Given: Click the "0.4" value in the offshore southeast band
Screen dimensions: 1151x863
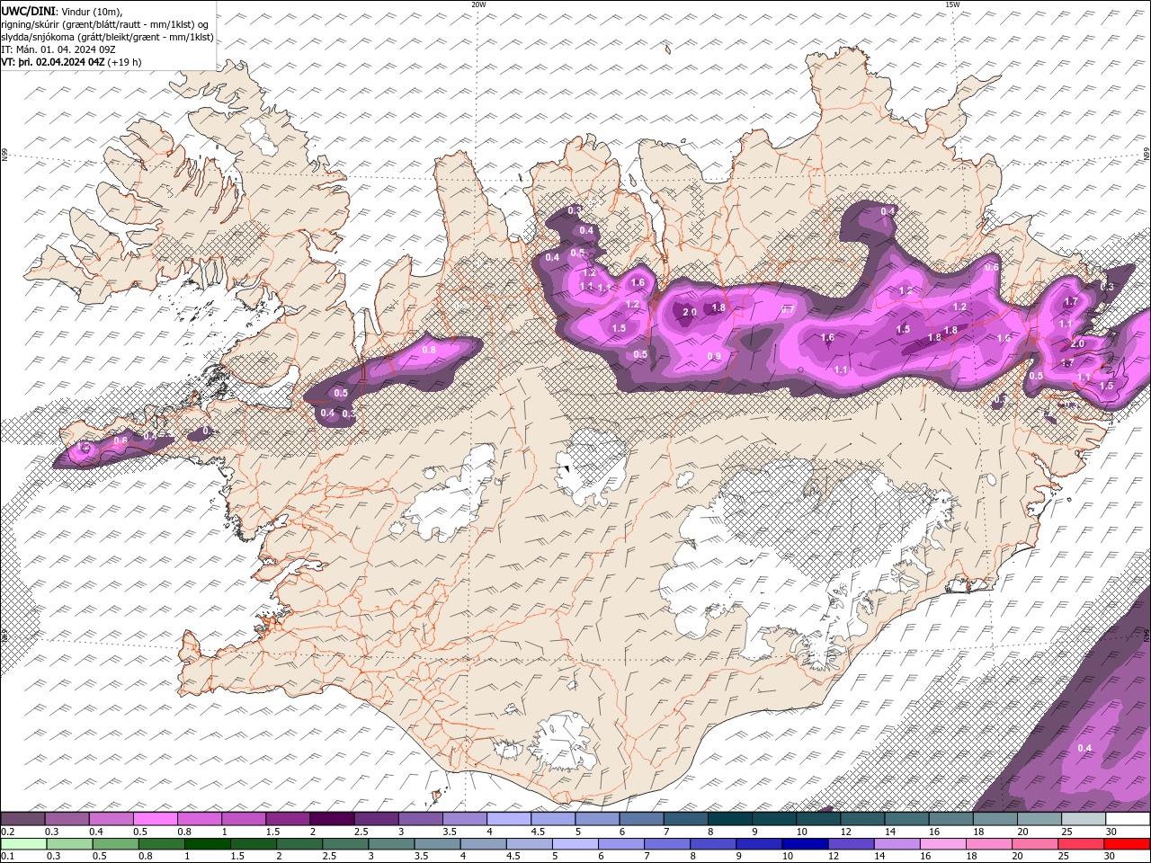Looking at the screenshot, I should pos(1084,748).
